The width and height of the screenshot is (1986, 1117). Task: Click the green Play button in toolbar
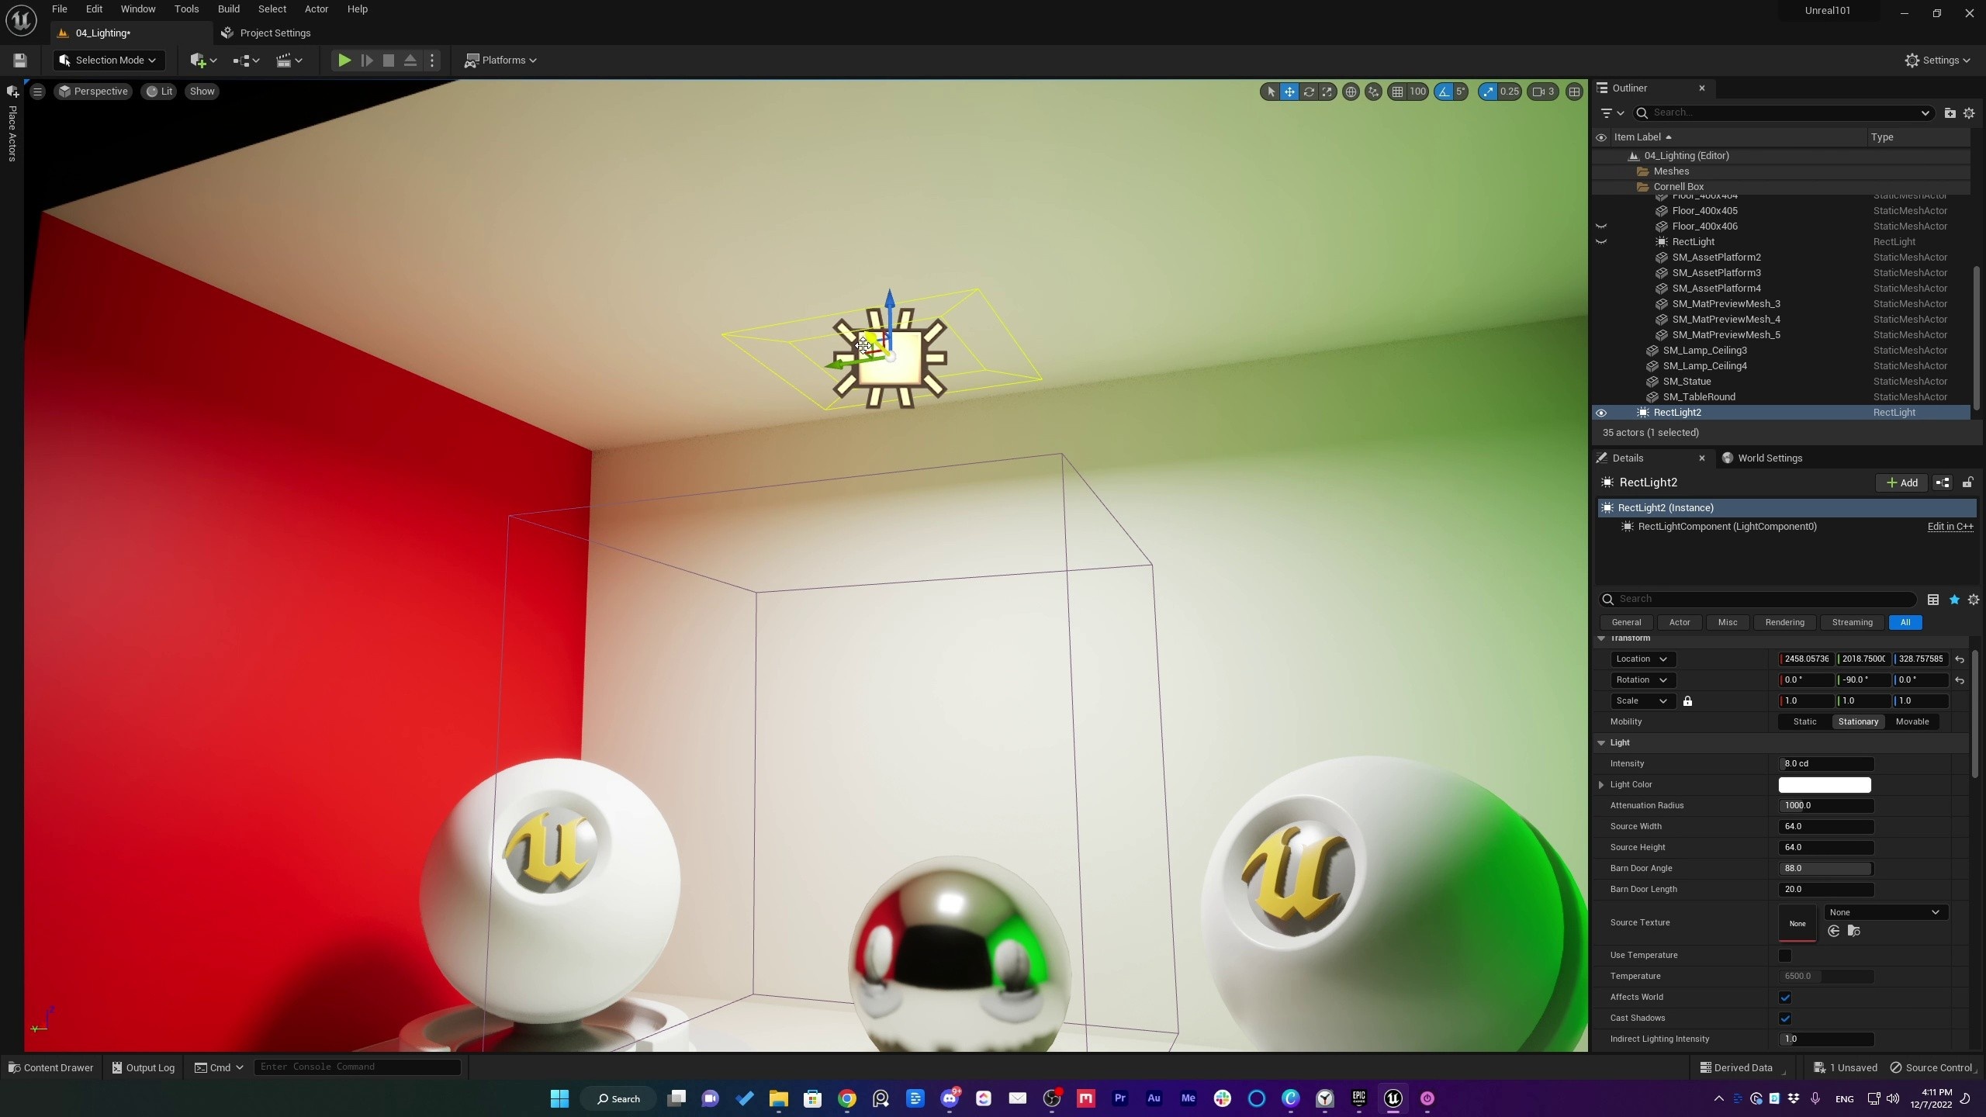(344, 60)
